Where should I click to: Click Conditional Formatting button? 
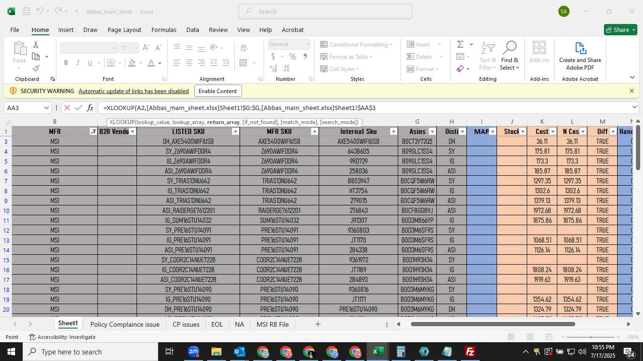click(x=356, y=44)
